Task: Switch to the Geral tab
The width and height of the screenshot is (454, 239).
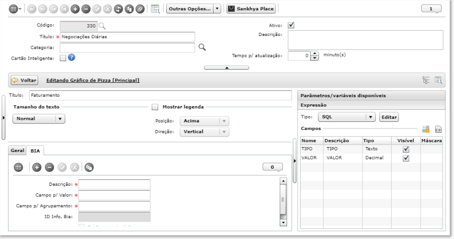Action: coord(17,150)
